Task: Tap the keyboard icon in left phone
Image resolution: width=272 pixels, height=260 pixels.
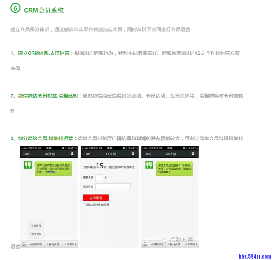Action: pyautogui.click(x=24, y=244)
